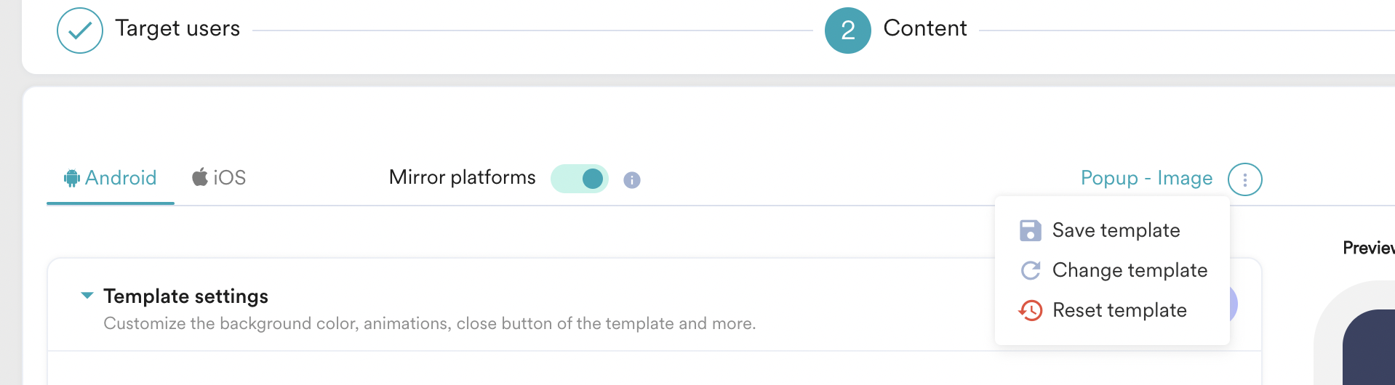The image size is (1395, 385).
Task: Click the Android robot icon
Action: (x=71, y=178)
